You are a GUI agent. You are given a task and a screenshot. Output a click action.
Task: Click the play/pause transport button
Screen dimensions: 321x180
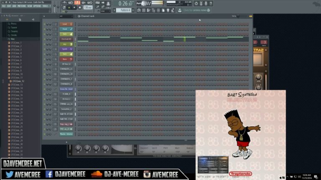[x=69, y=7]
